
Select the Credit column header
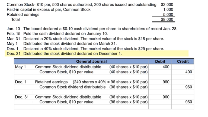click(183, 61)
